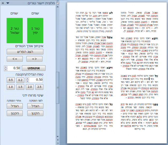
Task: Select the green טור 1 ימין column box
Action: (x=35, y=31)
